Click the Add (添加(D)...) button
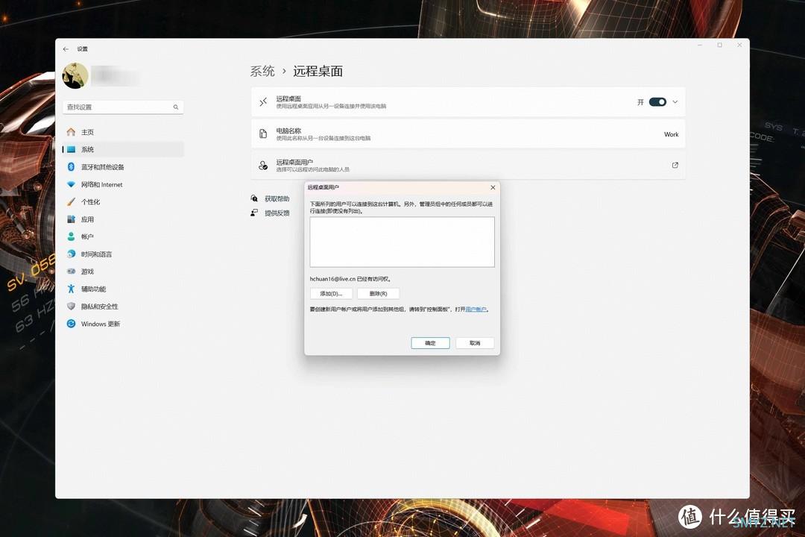The width and height of the screenshot is (805, 537). pyautogui.click(x=331, y=294)
